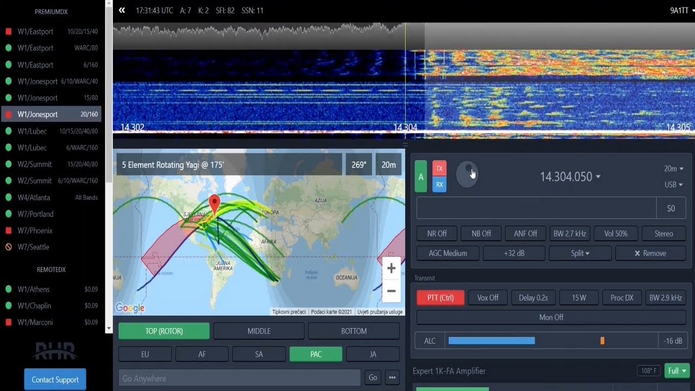Toggle the TX button
Viewport: 695px width, 391px height.
point(439,168)
